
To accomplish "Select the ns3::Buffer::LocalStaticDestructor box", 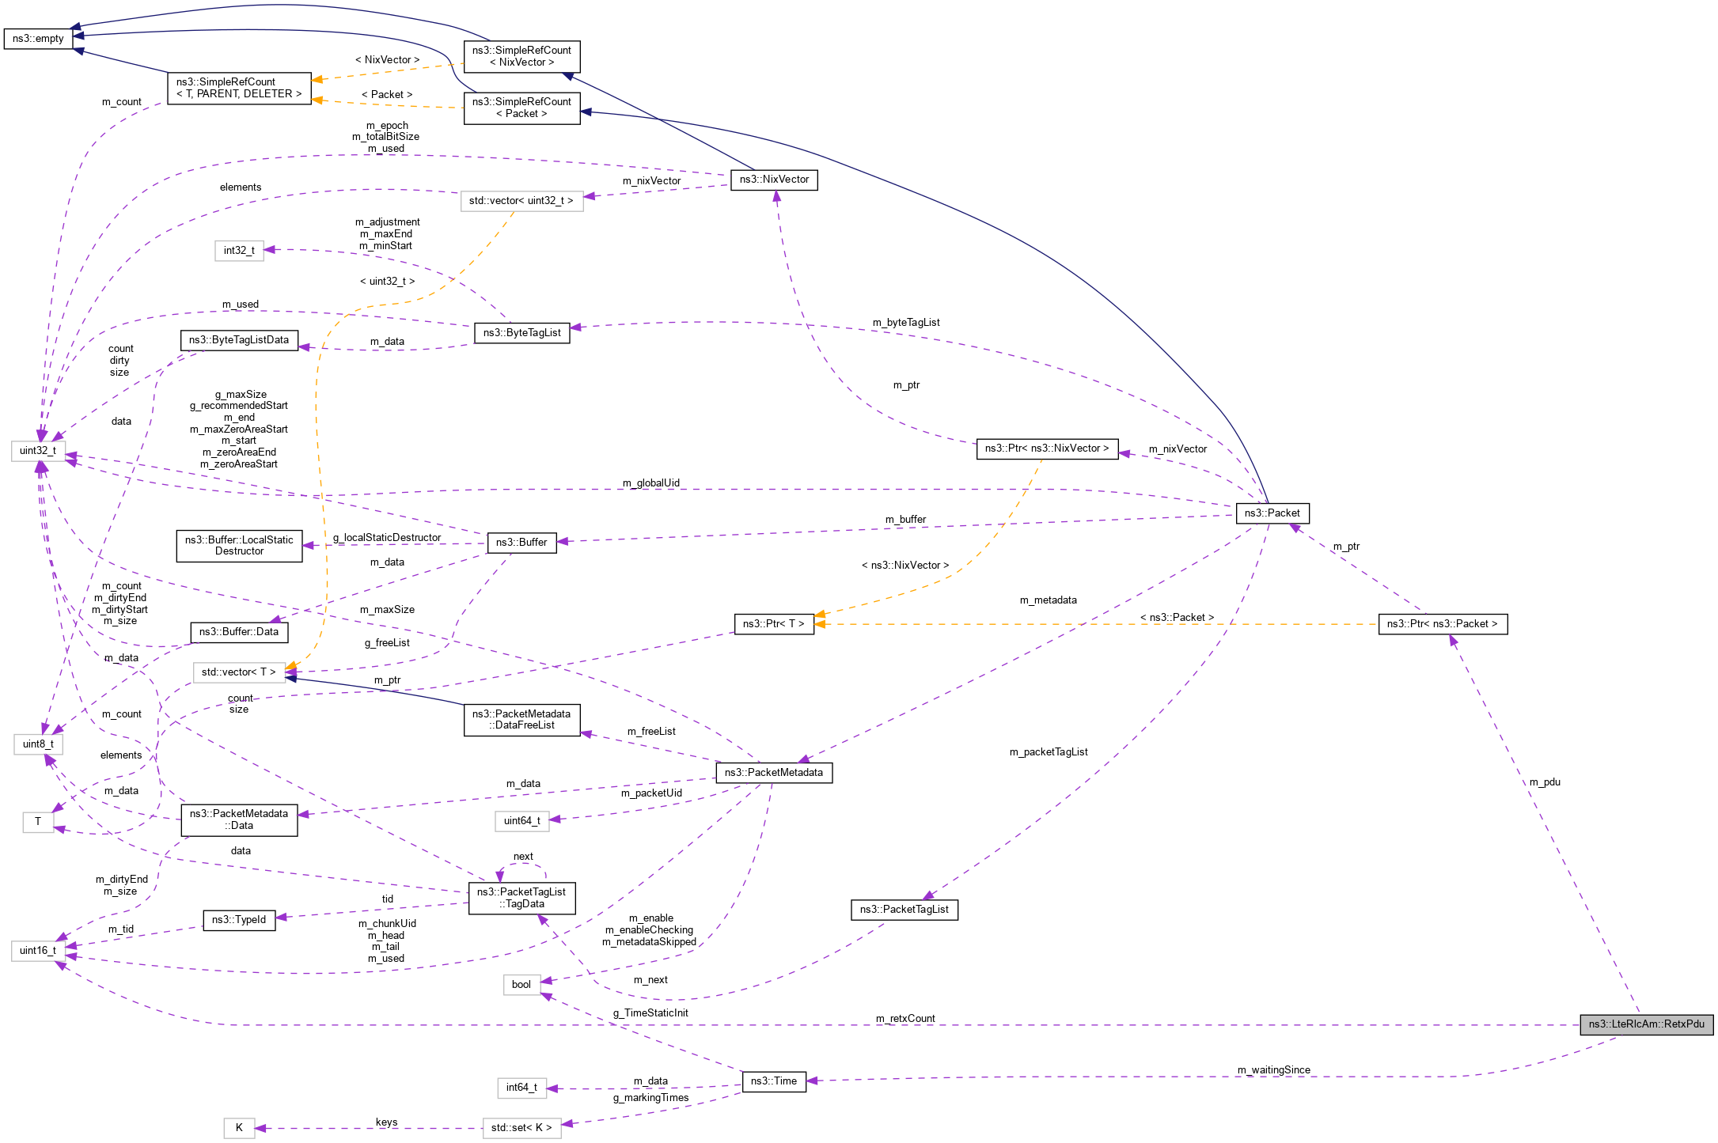I will tap(239, 546).
